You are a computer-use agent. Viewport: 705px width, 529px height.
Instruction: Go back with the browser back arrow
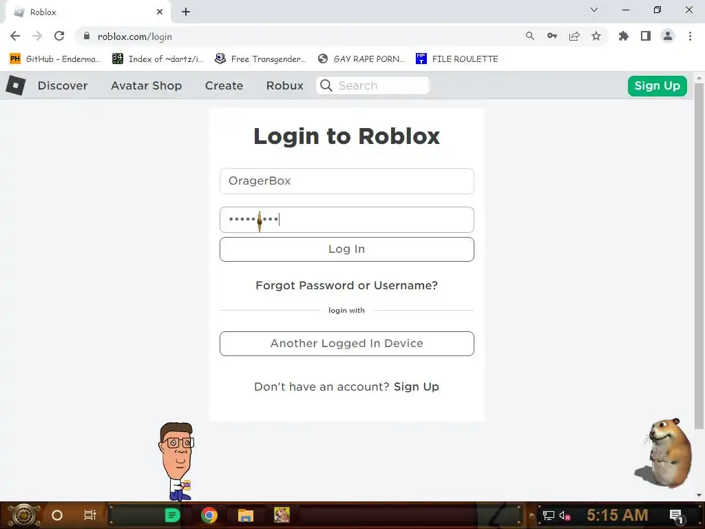15,36
